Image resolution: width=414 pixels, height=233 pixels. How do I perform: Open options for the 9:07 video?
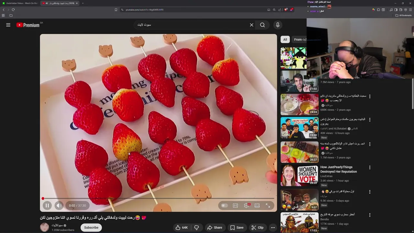coord(370,192)
